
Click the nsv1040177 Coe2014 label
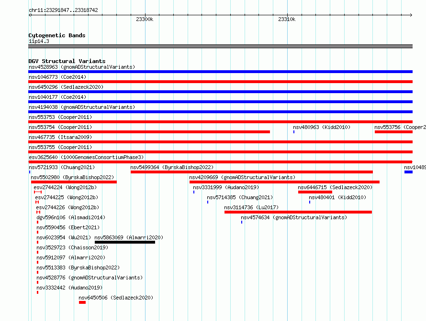[x=57, y=97]
